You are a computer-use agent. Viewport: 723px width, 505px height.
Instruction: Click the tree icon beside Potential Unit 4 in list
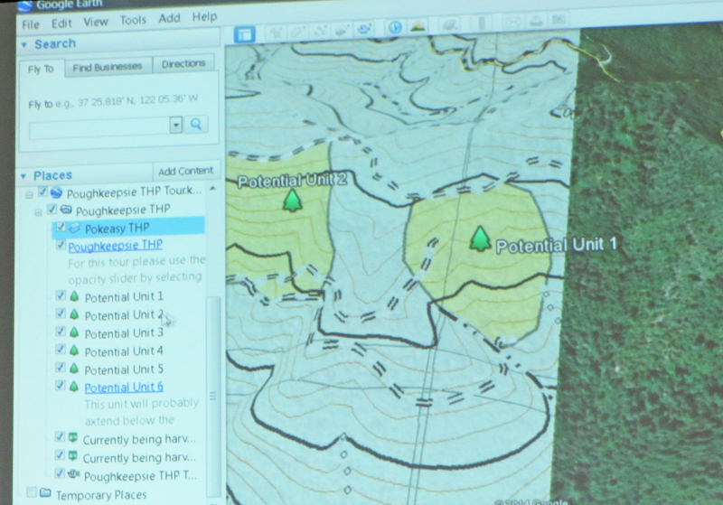tap(74, 351)
